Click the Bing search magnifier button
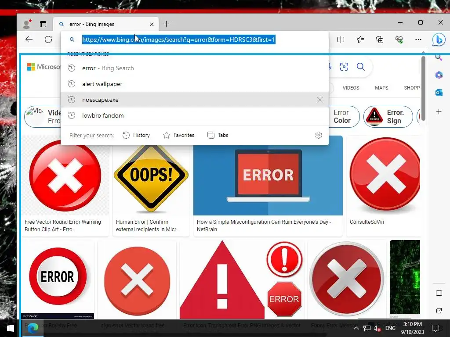 [x=361, y=67]
